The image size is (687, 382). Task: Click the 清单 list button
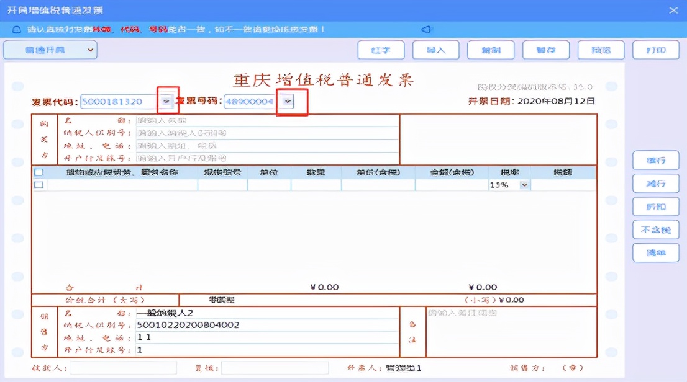(656, 254)
